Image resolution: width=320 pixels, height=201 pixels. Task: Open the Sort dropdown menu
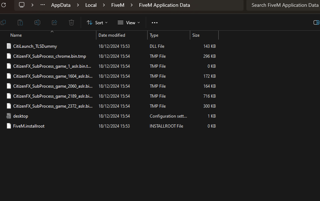[97, 22]
